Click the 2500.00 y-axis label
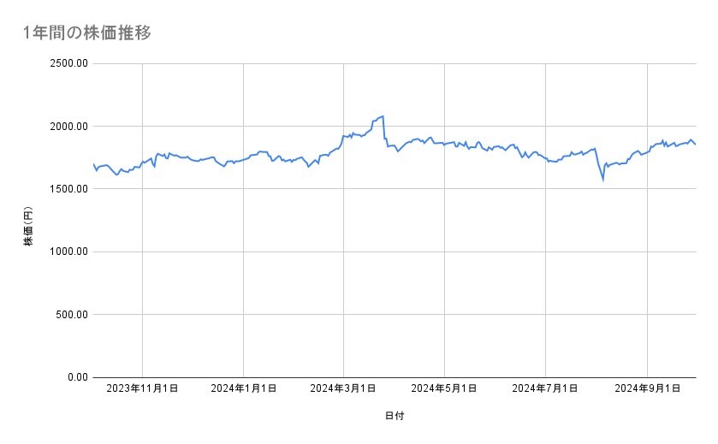Viewport: 718px width, 444px height. 67,63
